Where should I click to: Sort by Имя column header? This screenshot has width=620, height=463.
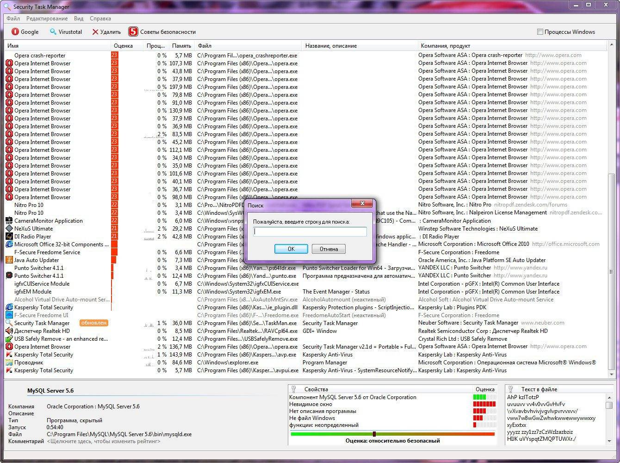58,46
